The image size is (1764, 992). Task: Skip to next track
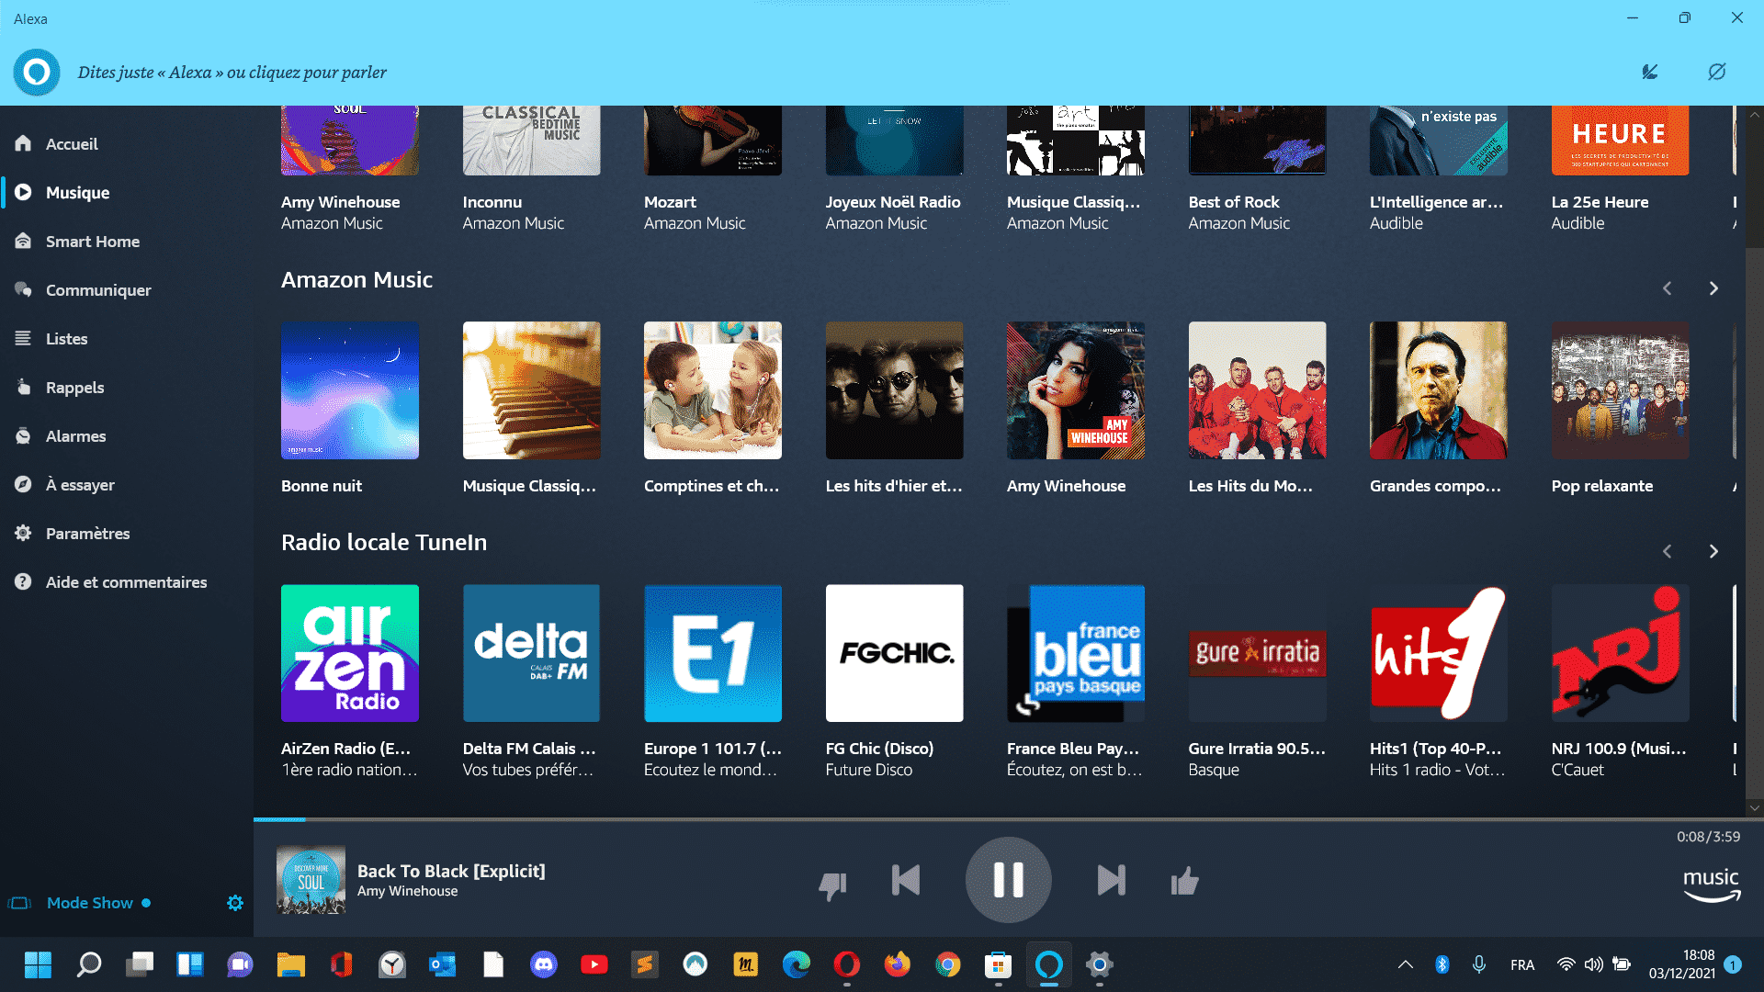click(1111, 880)
